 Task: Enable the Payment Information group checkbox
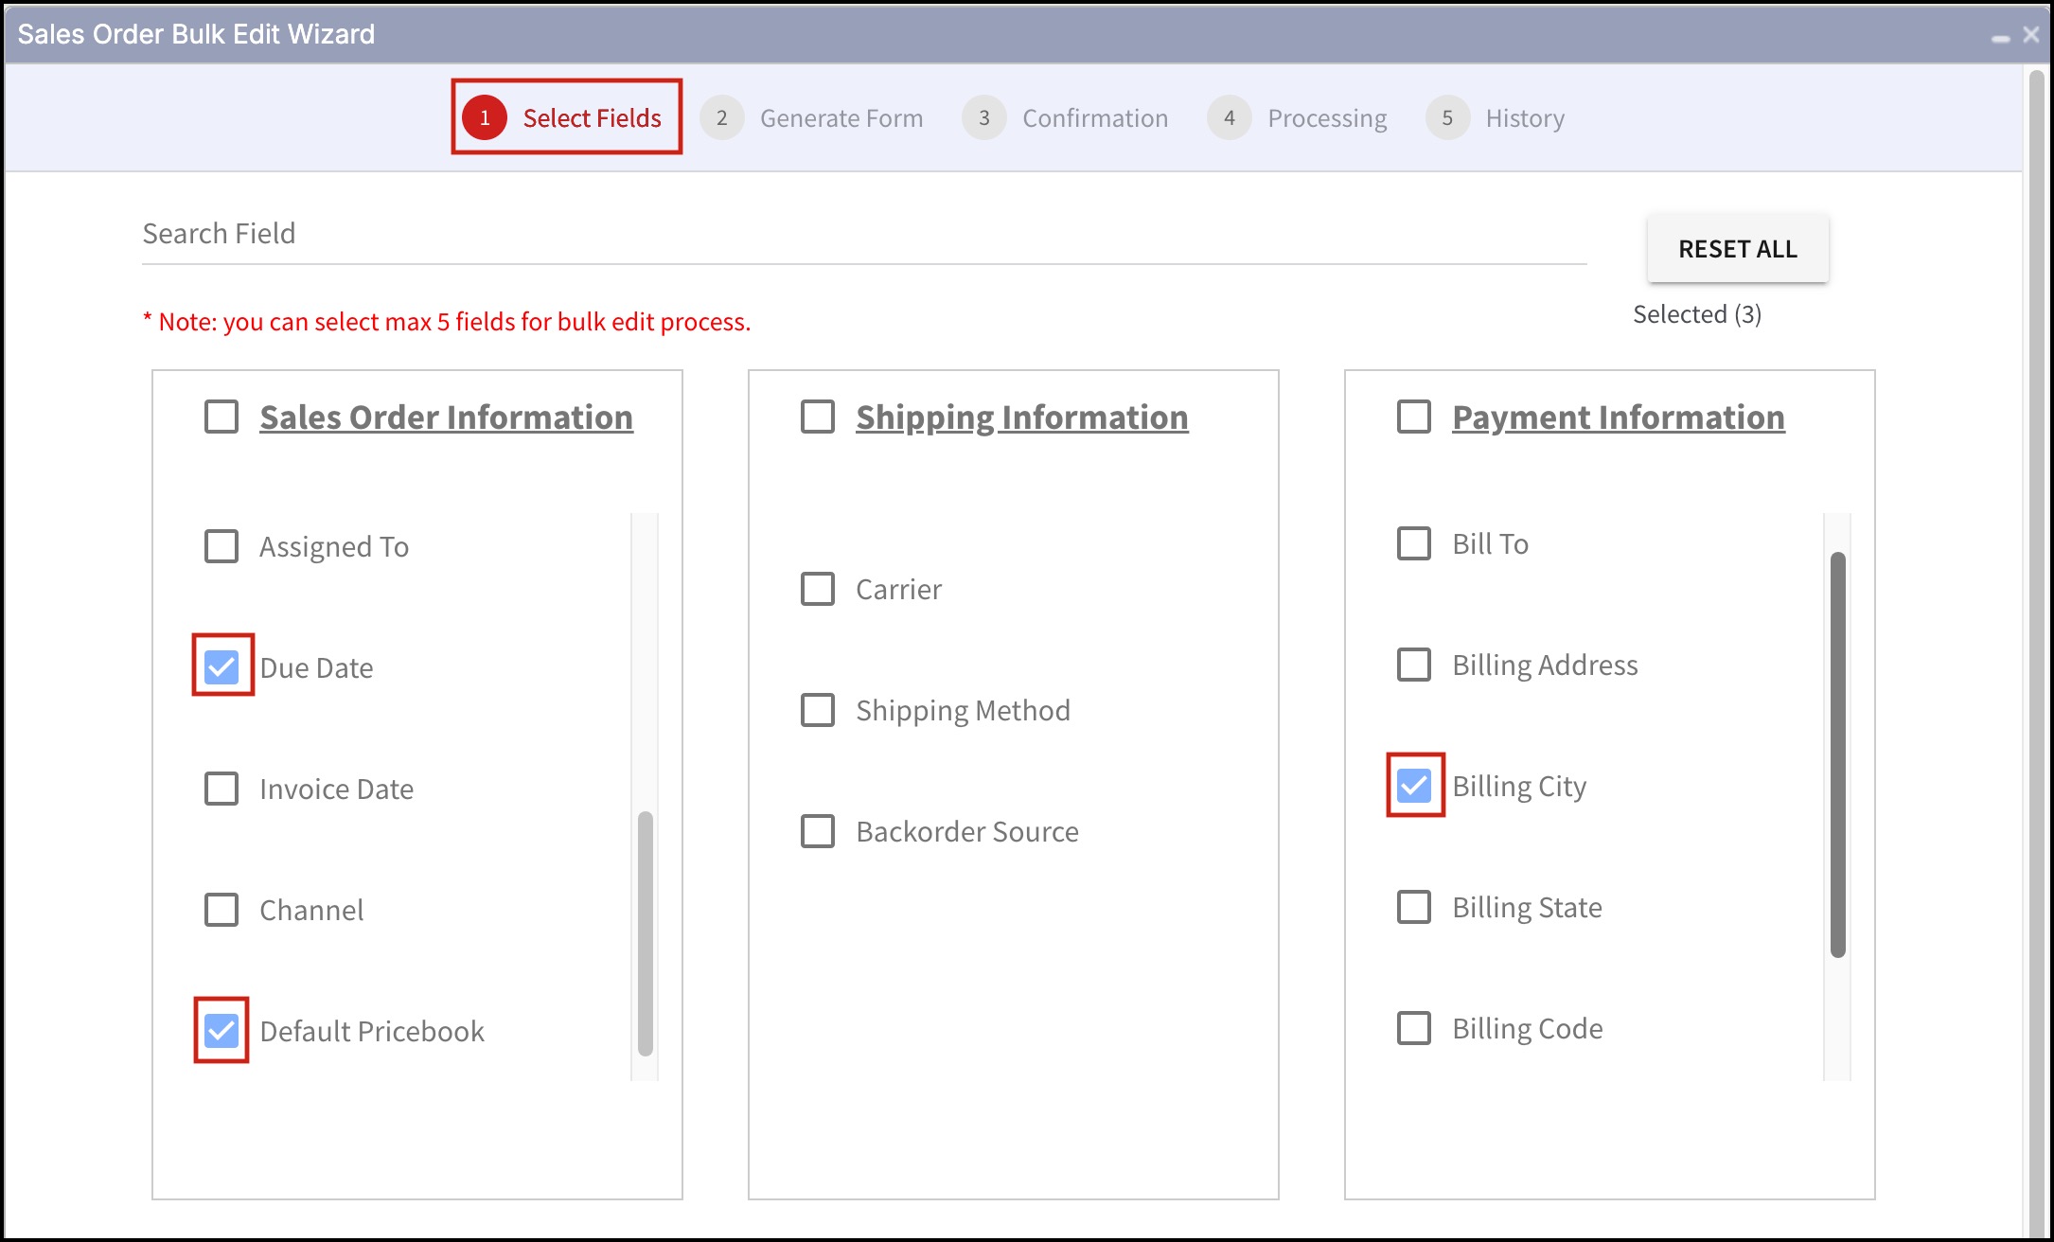(1414, 417)
